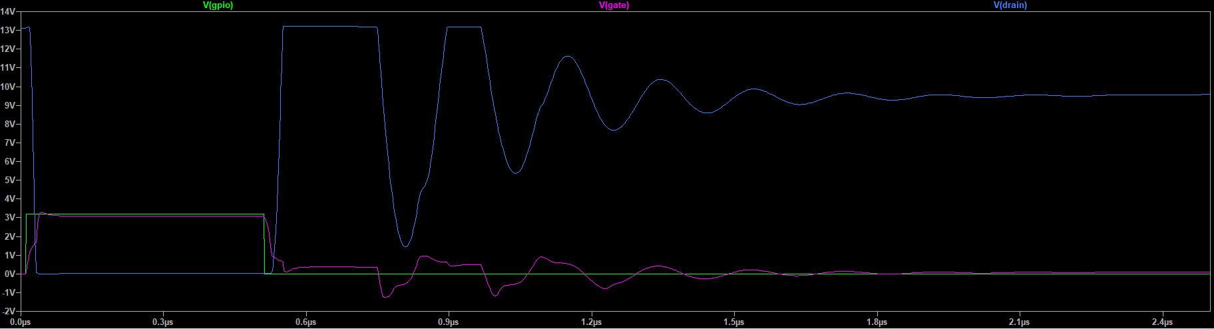The width and height of the screenshot is (1214, 329).
Task: Click the 9V vertical axis label
Action: tap(10, 105)
